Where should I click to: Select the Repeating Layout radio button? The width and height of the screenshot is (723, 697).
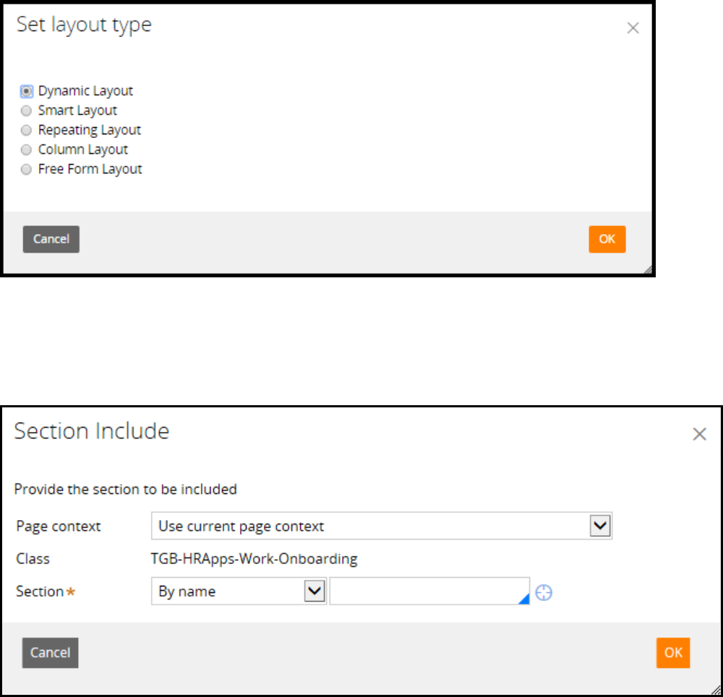(x=27, y=130)
